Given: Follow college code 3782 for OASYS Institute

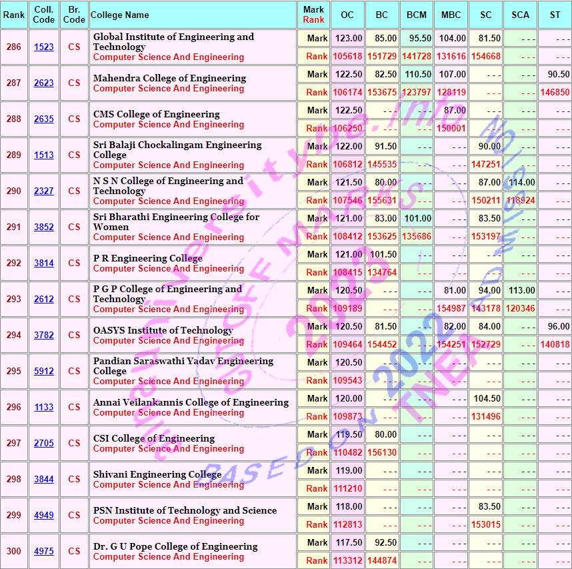Looking at the screenshot, I should point(44,336).
